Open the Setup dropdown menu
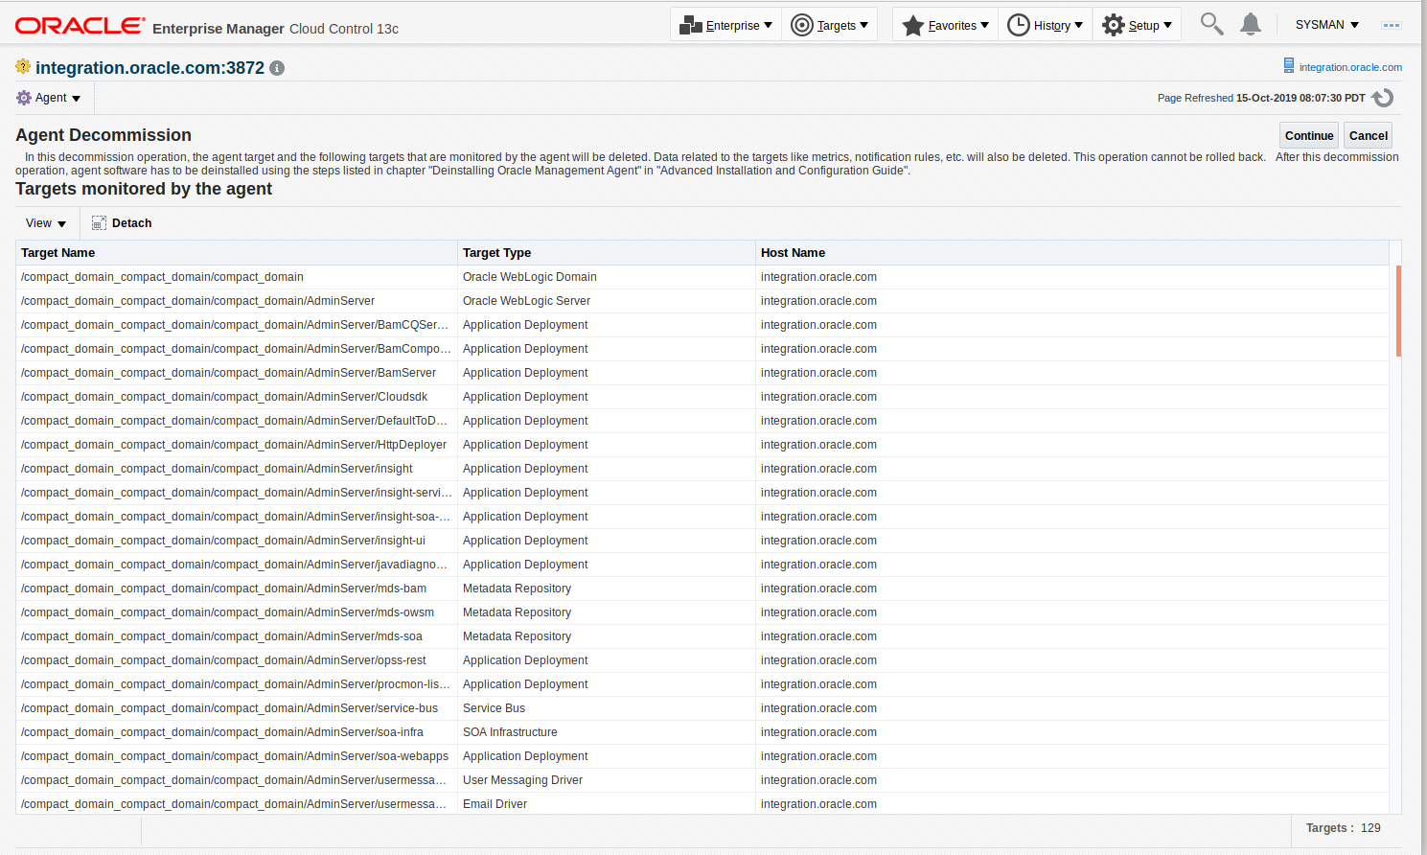The image size is (1427, 855). (x=1137, y=25)
